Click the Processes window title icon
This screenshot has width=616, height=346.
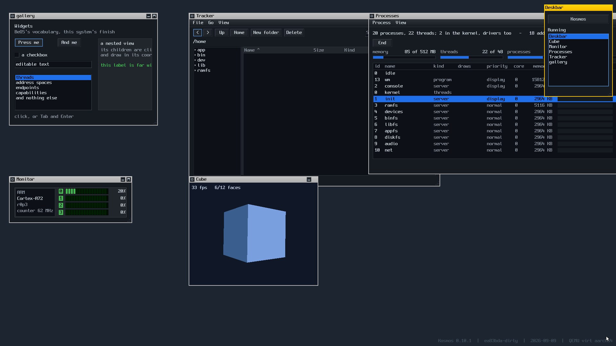372,16
